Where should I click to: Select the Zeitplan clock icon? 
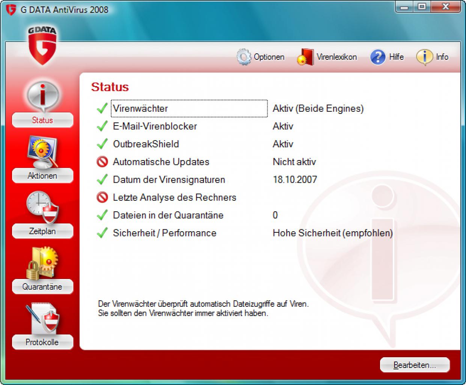(x=42, y=208)
